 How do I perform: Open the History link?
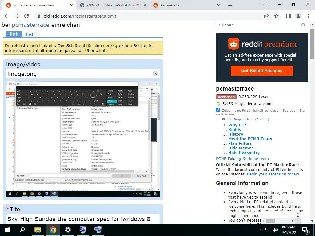coord(236,134)
